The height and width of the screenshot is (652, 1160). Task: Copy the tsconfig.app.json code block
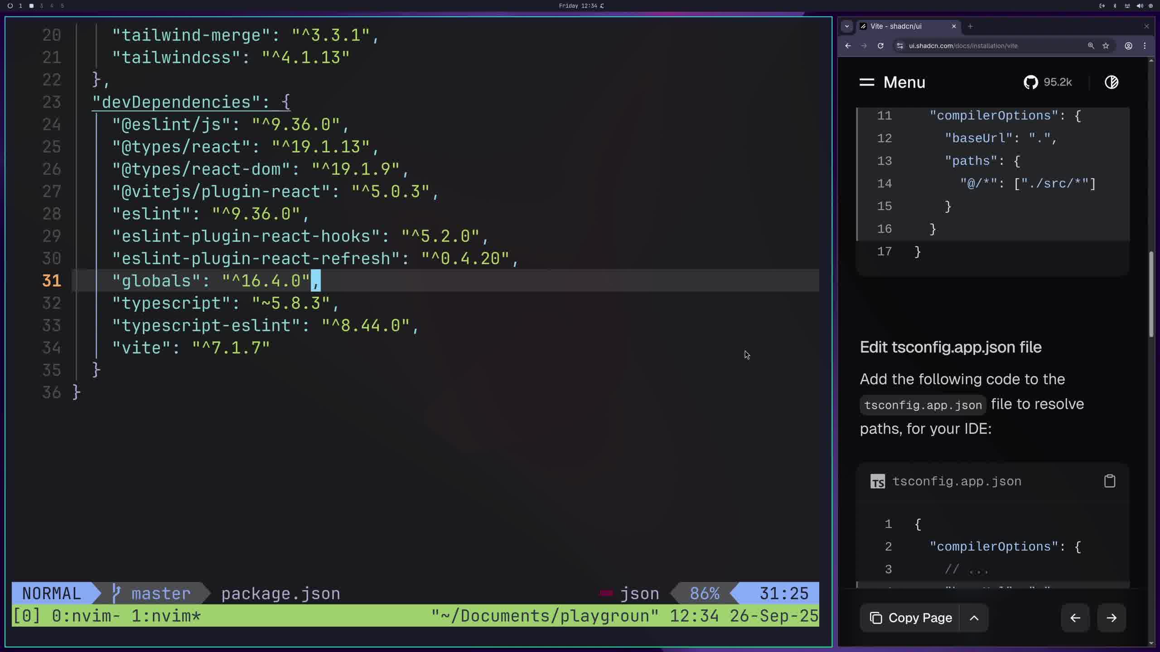click(1109, 481)
